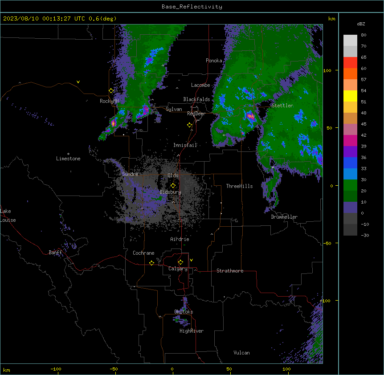The height and width of the screenshot is (375, 384).
Task: Click the Cochrane label
Action: click(x=143, y=253)
